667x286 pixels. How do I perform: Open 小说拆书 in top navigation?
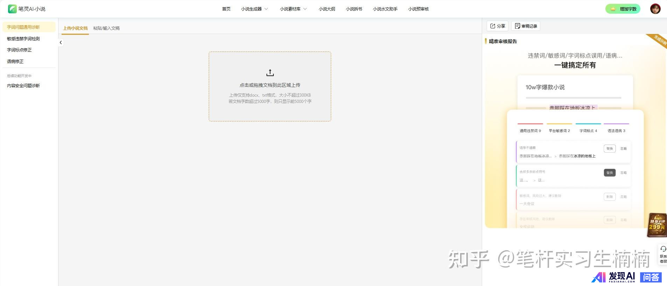[x=354, y=9]
